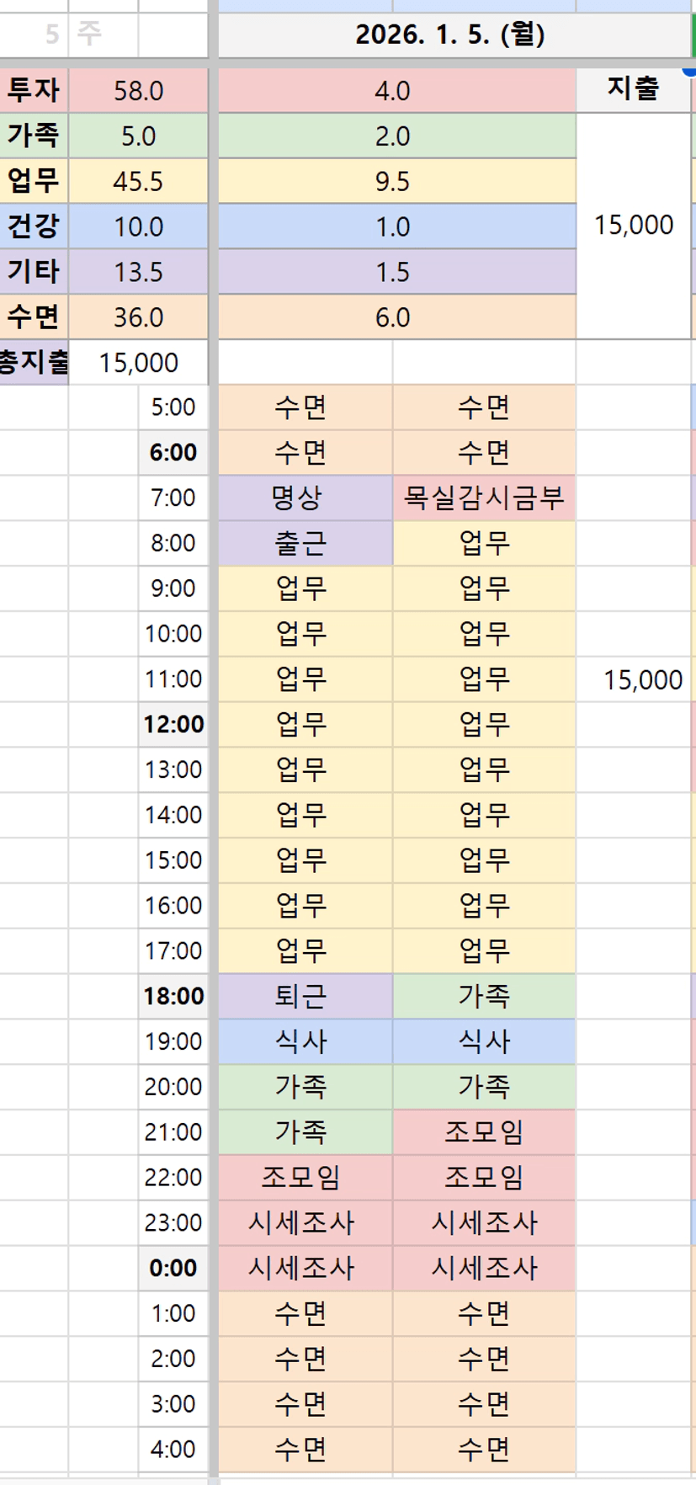Click the weekly 투자 total 58.0

138,91
